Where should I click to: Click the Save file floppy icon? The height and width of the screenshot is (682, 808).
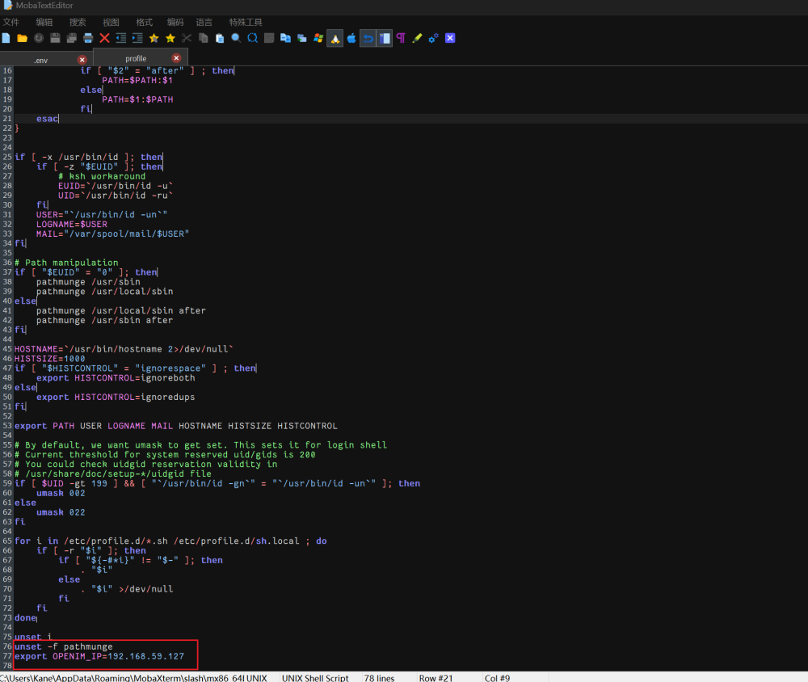56,38
